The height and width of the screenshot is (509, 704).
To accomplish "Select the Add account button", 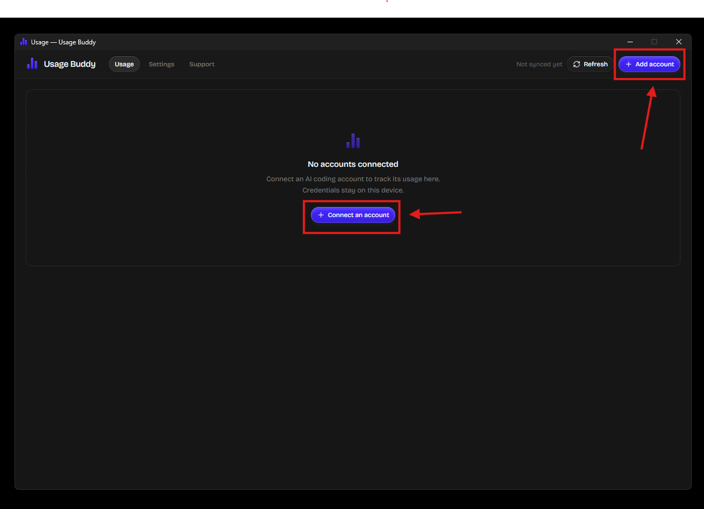I will pos(649,64).
